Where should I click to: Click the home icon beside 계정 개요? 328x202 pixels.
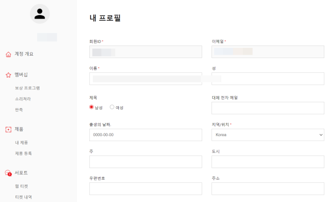8,54
